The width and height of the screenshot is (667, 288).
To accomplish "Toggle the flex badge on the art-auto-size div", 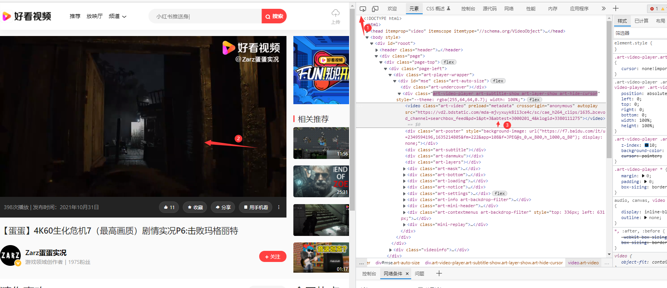I will point(498,81).
